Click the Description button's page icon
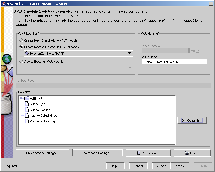 click(139, 153)
